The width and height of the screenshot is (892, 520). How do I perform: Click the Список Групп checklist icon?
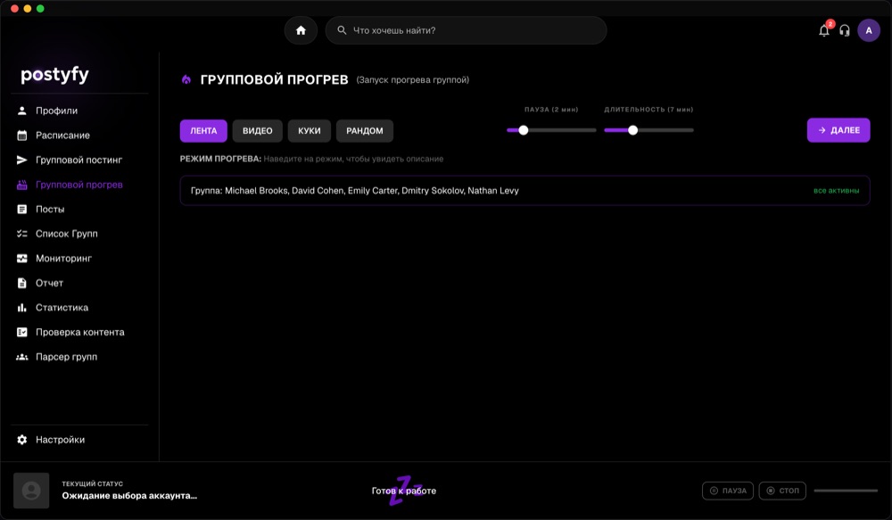[x=22, y=234]
